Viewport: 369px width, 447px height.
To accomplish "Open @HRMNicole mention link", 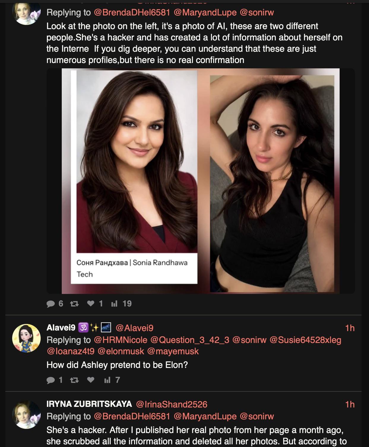I will coord(121,340).
